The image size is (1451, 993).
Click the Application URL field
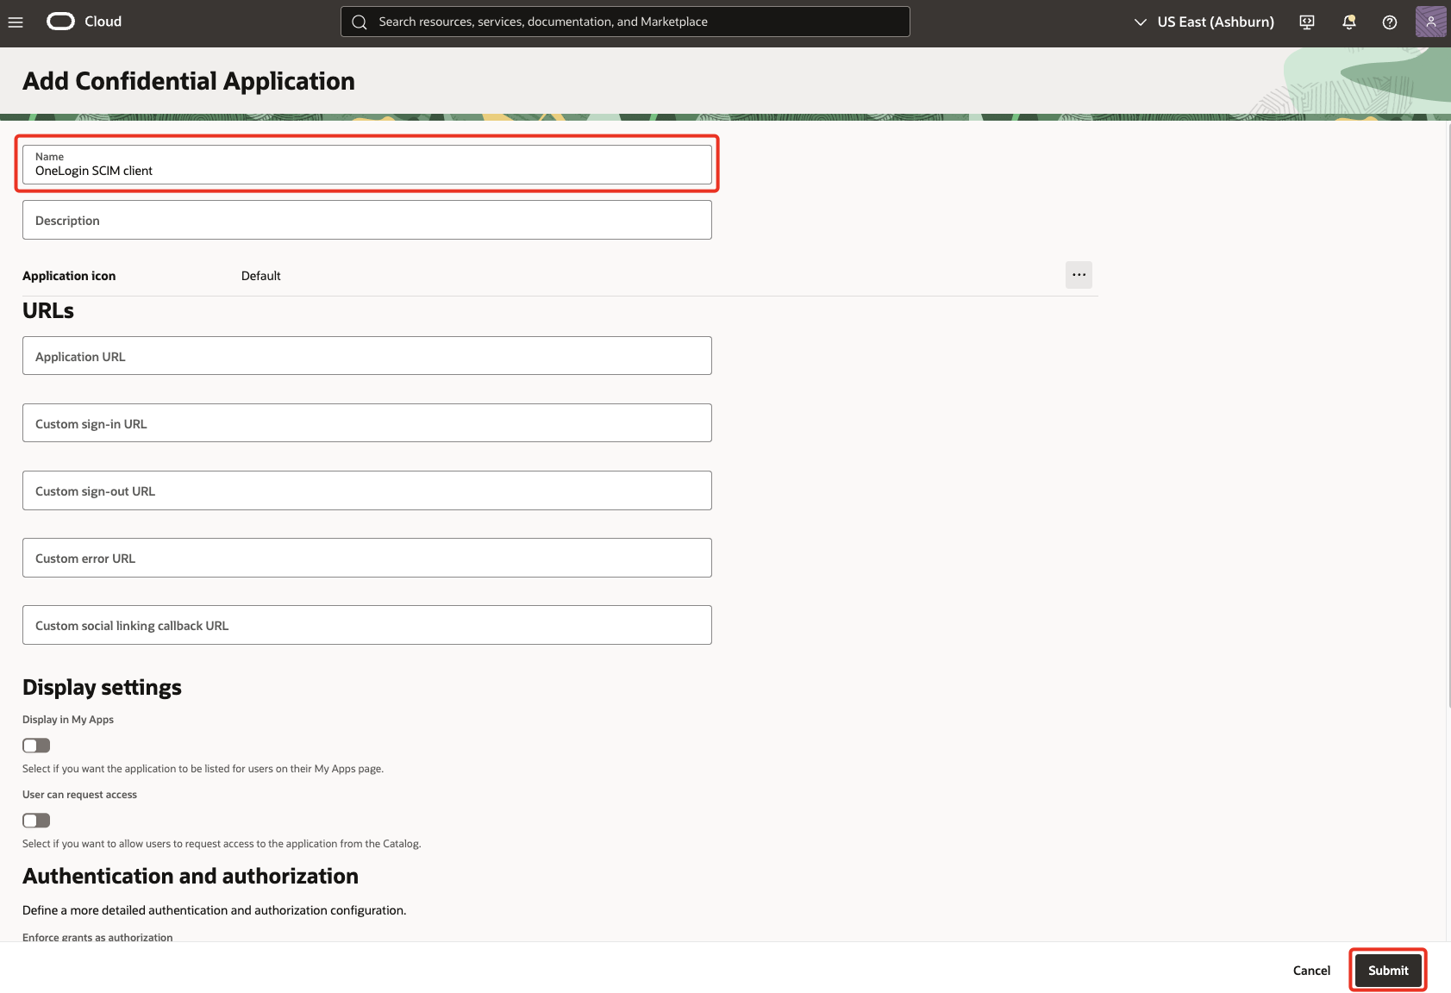[366, 355]
